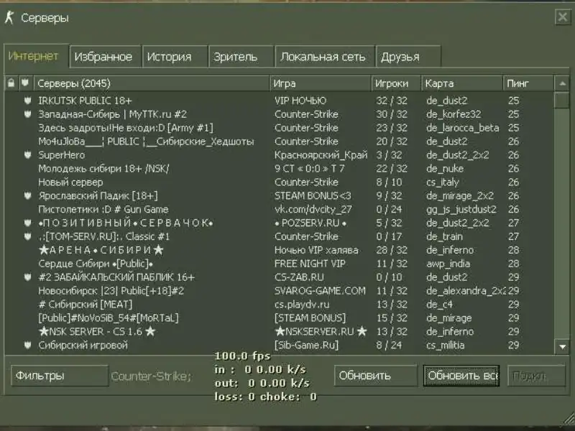The image size is (575, 431).
Task: Click the window resize grip corner
Action: [x=569, y=418]
